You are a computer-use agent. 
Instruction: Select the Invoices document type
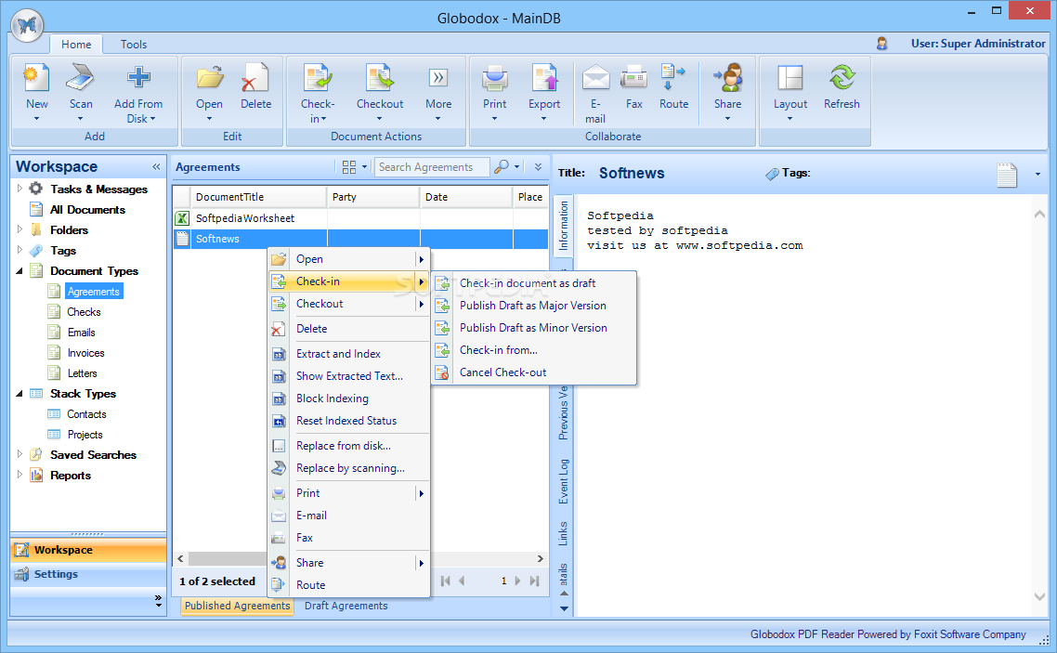(x=85, y=353)
